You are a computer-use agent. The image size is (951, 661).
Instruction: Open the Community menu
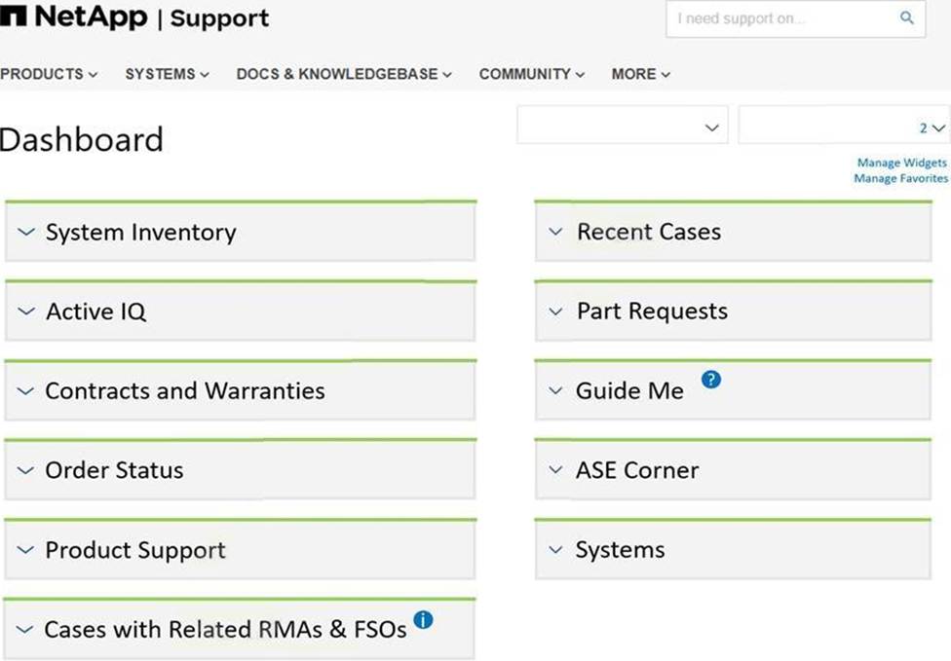tap(531, 74)
